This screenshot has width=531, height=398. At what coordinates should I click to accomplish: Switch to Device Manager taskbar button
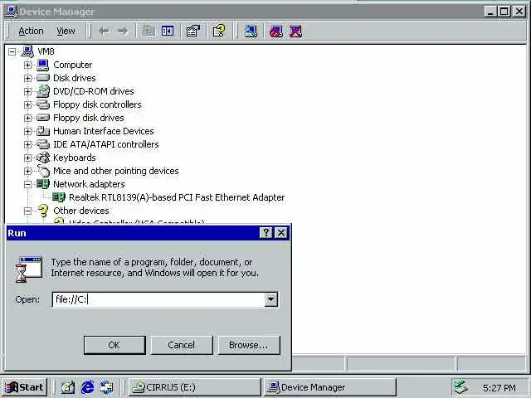pos(330,387)
